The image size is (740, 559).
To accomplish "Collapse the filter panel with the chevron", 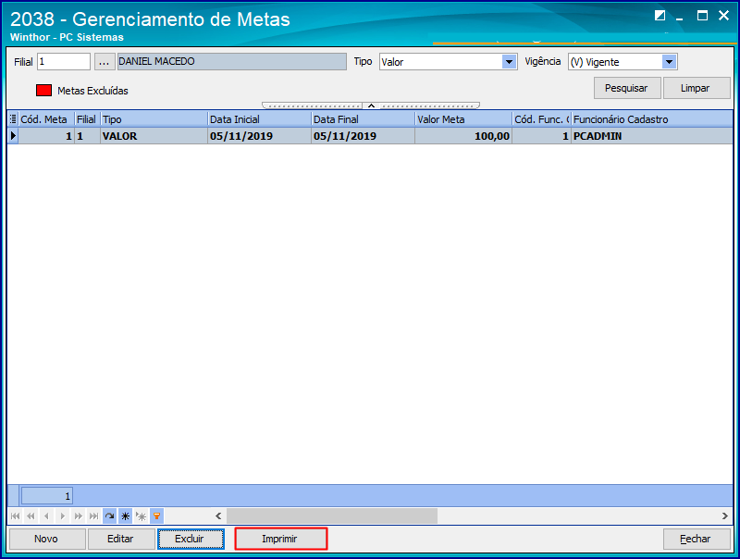I will click(x=372, y=106).
